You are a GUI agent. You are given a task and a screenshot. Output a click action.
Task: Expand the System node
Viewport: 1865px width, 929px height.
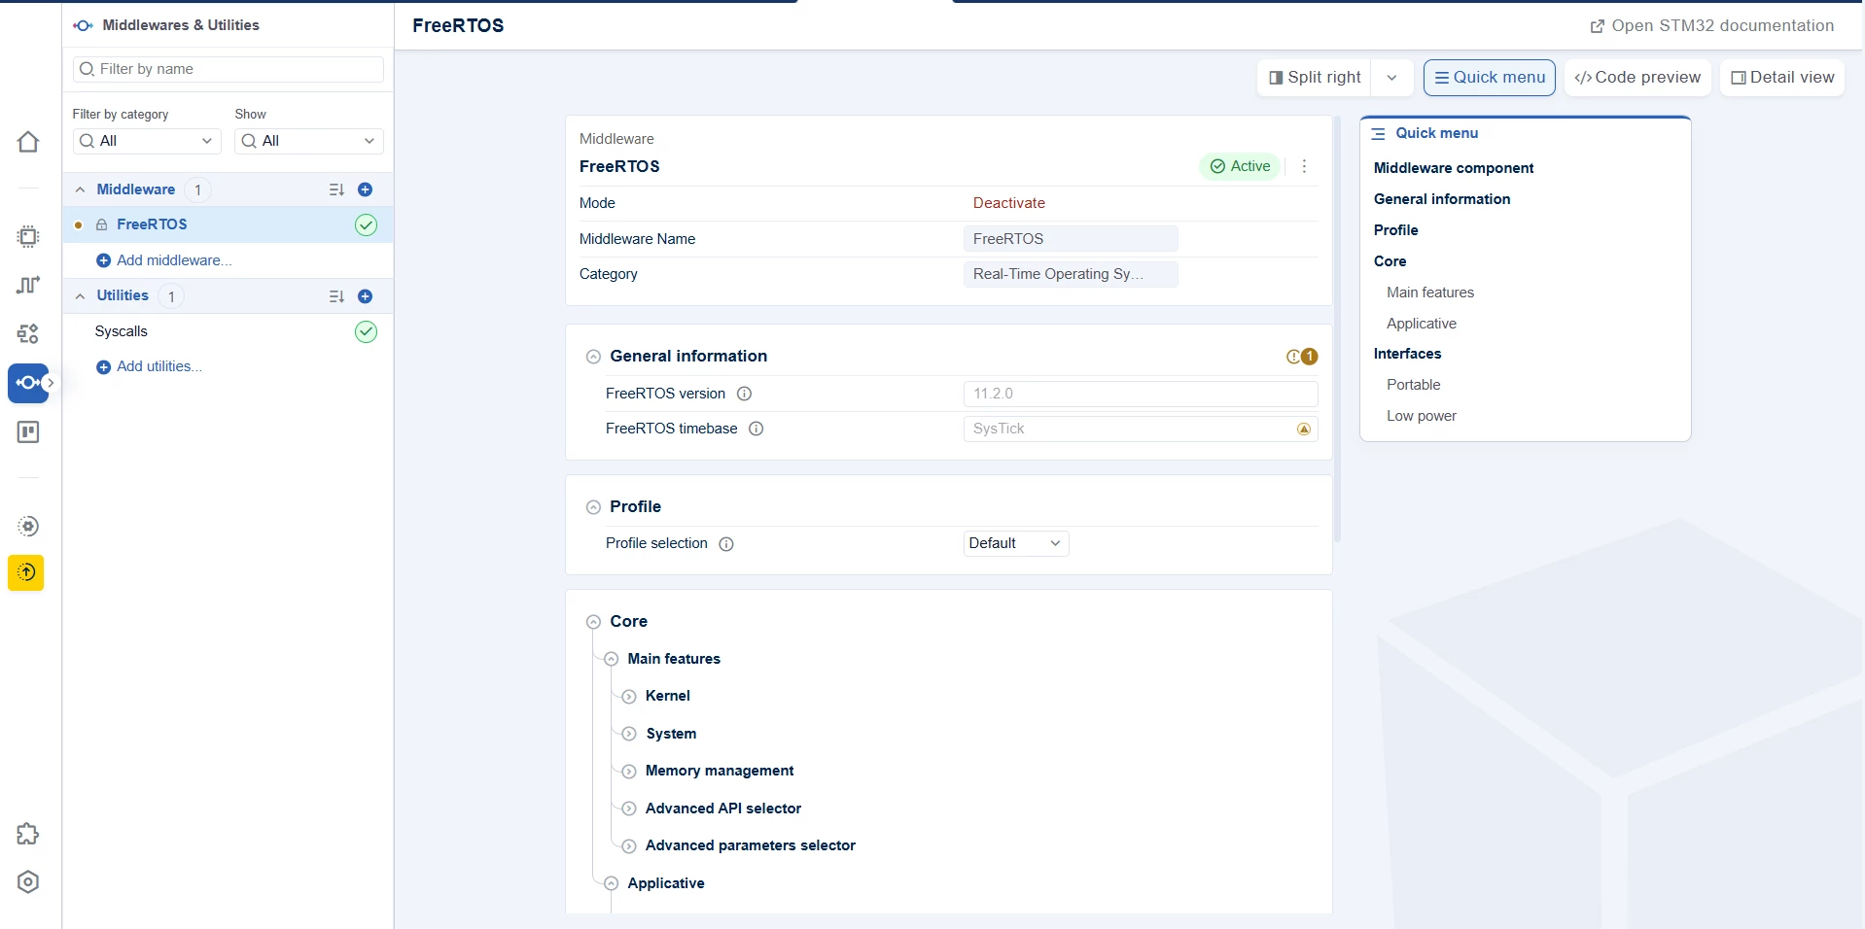pyautogui.click(x=629, y=734)
